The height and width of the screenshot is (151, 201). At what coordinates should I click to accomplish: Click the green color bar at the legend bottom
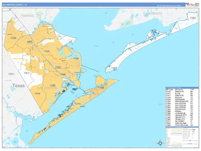coord(176,147)
